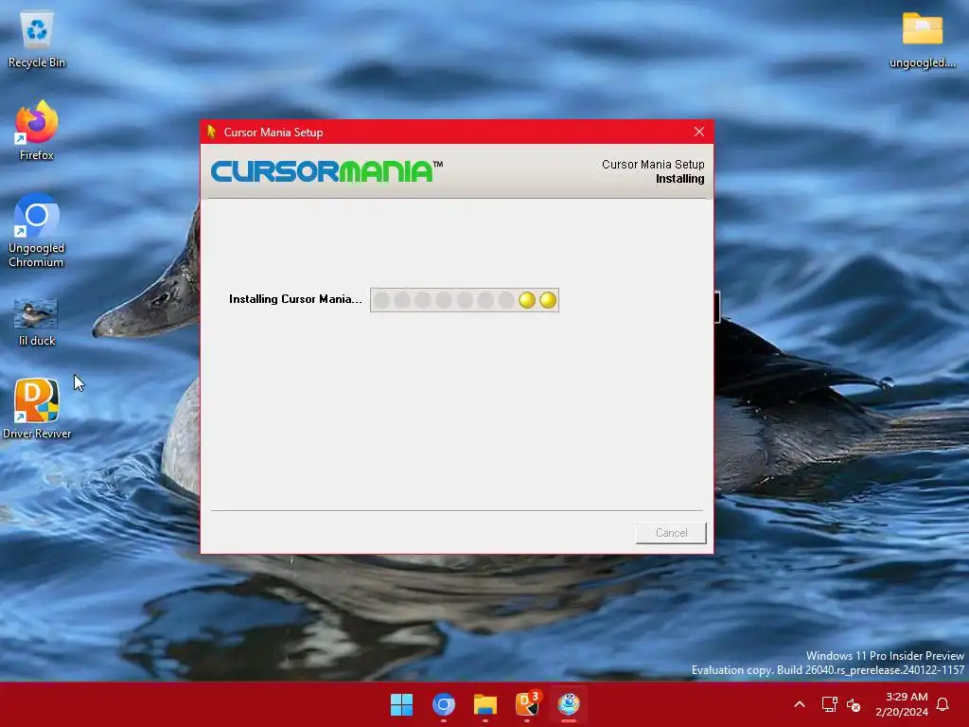Open File Explorer from the taskbar
The image size is (969, 727).
tap(485, 704)
